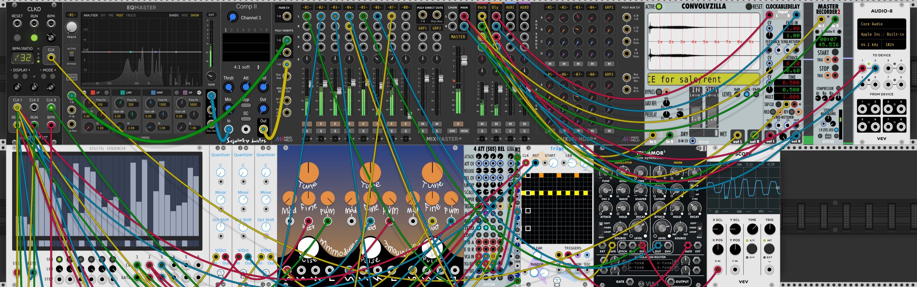Adjust the Comp II Thrsh knob

[x=228, y=87]
